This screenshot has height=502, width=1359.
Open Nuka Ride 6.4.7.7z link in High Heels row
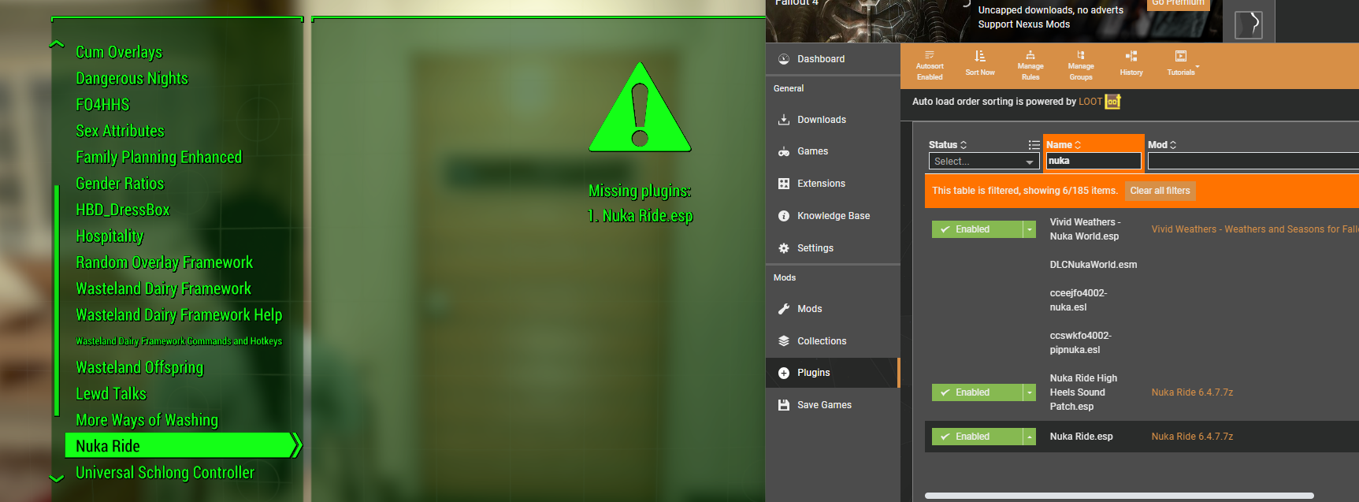(x=1192, y=392)
